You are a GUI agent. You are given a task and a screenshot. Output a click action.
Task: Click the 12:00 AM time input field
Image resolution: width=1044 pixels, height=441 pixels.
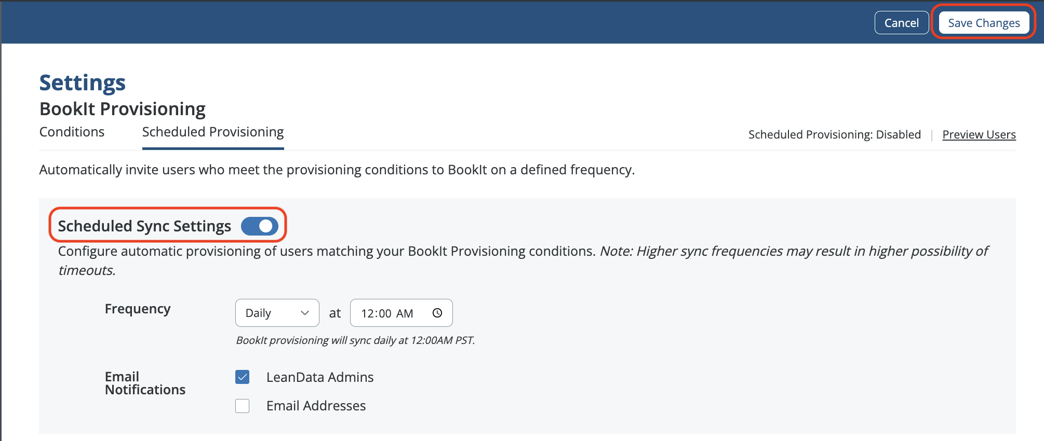tap(387, 313)
